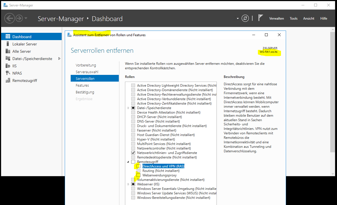Screen dimensions: 337x205
Task: Select Faxserver (Nicht installiert) row
Action: (x=157, y=130)
